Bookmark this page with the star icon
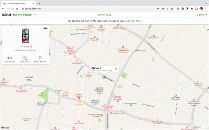 tap(172, 9)
